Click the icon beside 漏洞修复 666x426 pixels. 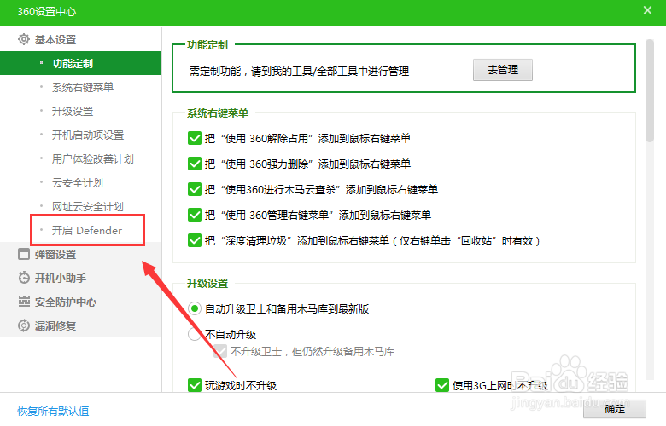tap(24, 325)
